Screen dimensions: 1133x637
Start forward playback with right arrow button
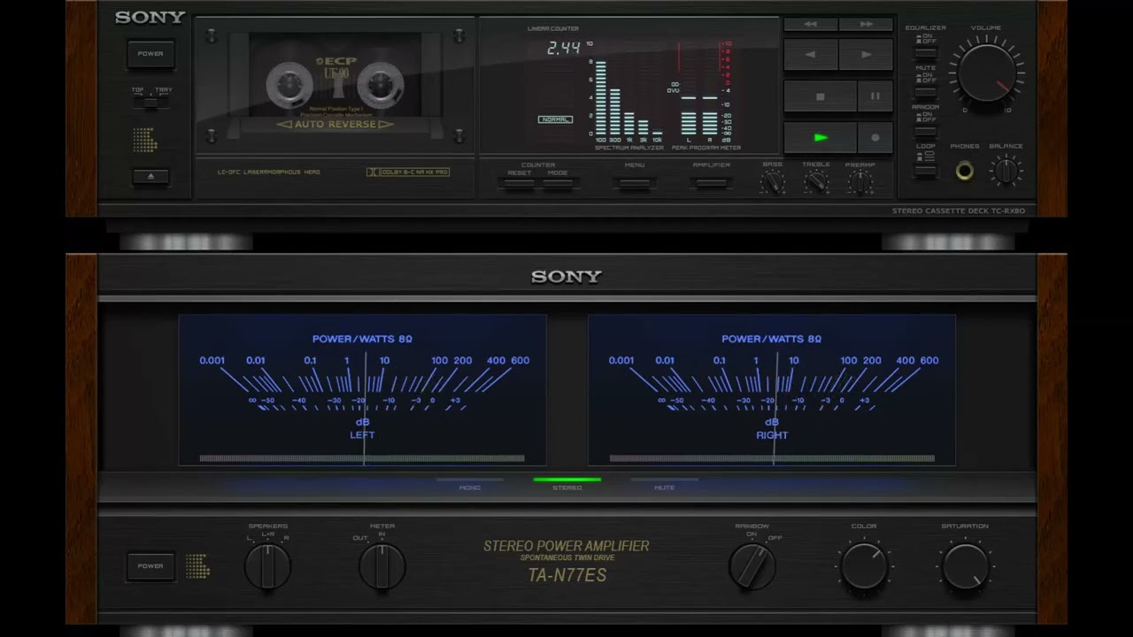[866, 55]
